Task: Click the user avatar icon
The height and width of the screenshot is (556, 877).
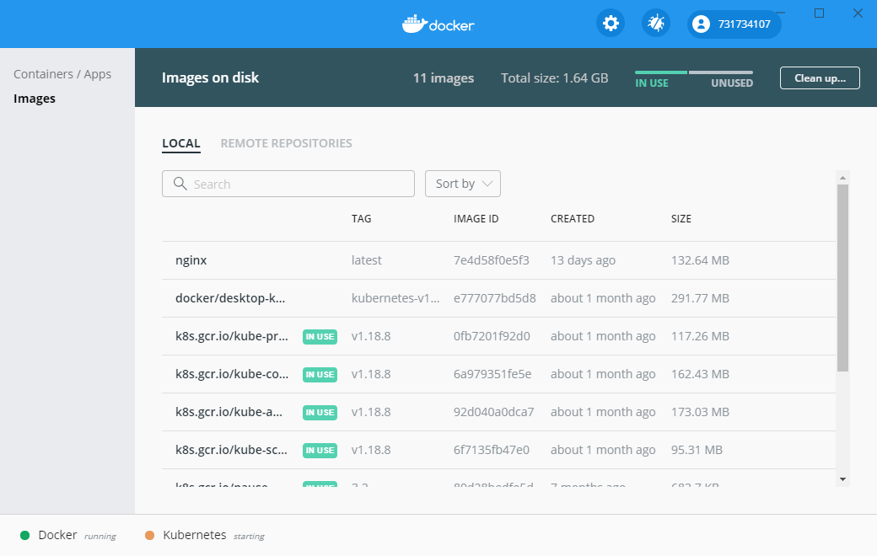Action: 701,24
